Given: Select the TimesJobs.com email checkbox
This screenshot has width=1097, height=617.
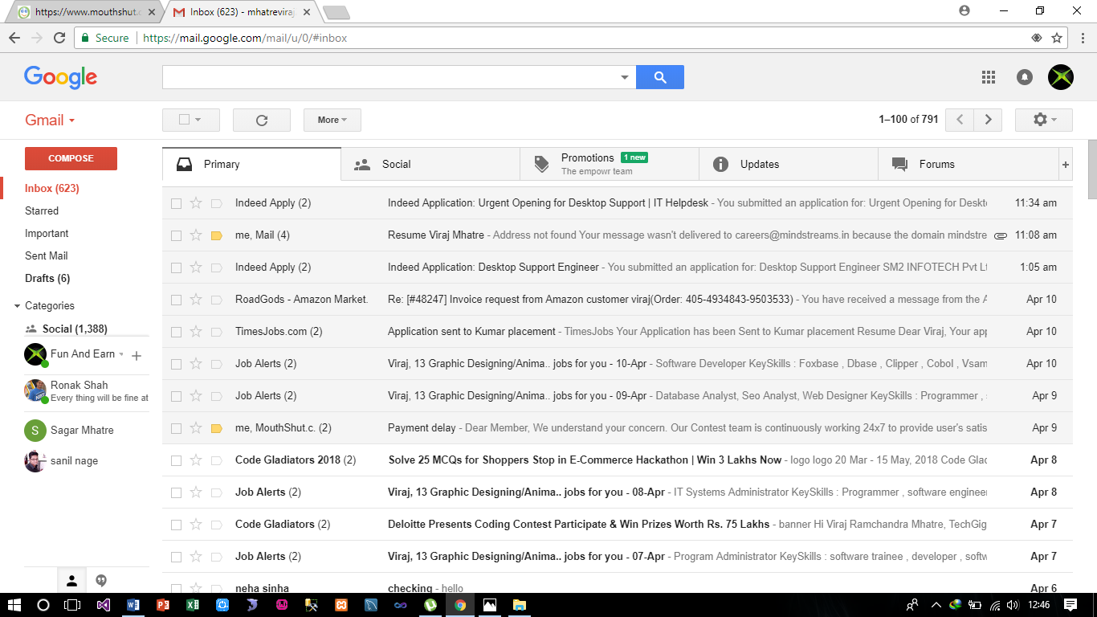Looking at the screenshot, I should 177,332.
